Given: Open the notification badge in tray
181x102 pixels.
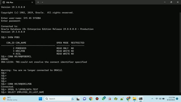Looking at the screenshot, I should tap(177, 99).
